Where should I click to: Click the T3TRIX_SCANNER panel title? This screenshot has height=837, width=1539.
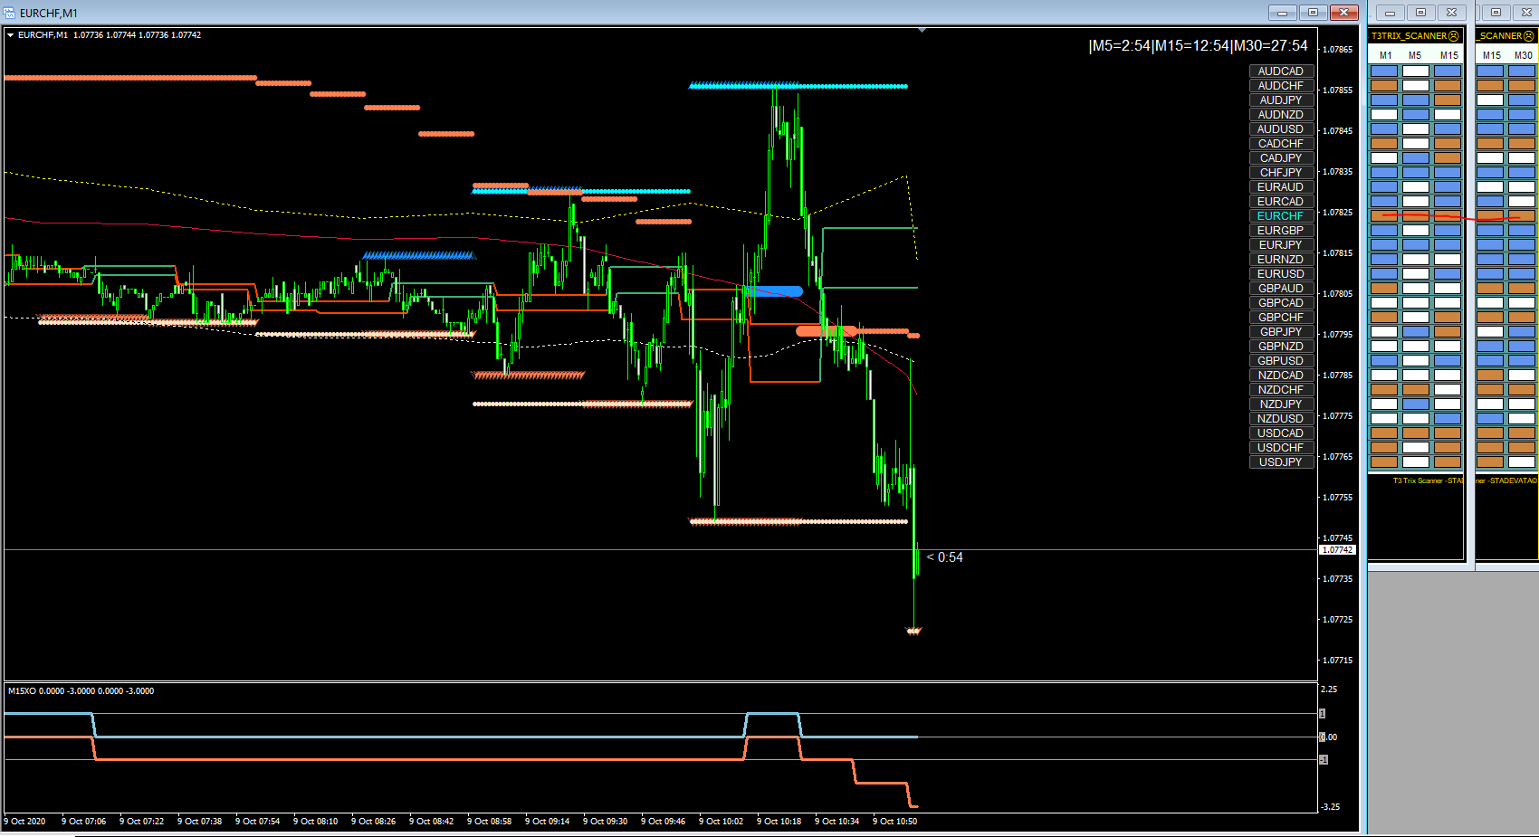[1409, 36]
